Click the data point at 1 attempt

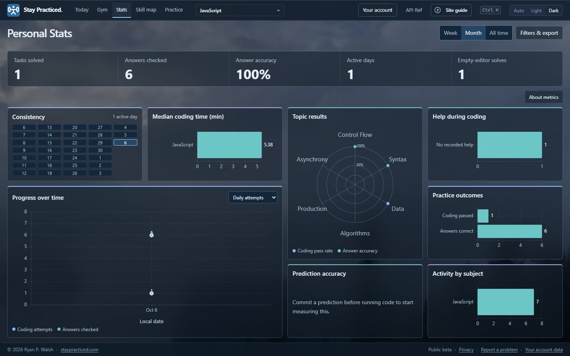click(152, 293)
